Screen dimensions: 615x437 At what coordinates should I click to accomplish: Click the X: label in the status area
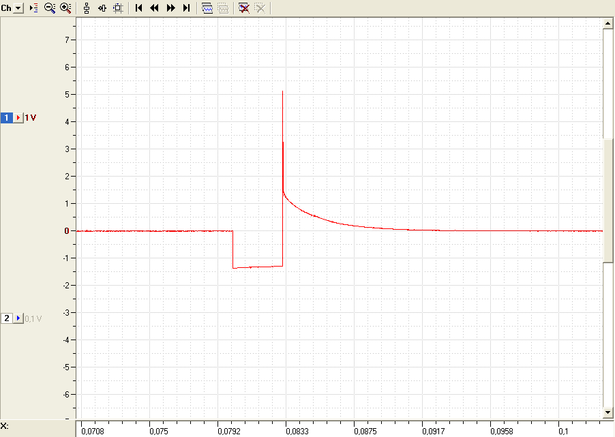pos(4,426)
